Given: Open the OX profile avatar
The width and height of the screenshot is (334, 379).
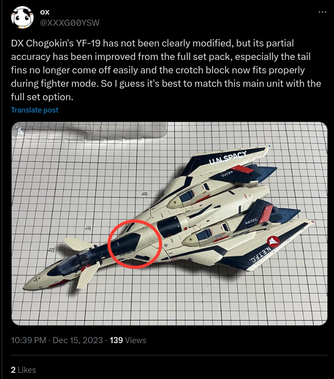Looking at the screenshot, I should [22, 17].
